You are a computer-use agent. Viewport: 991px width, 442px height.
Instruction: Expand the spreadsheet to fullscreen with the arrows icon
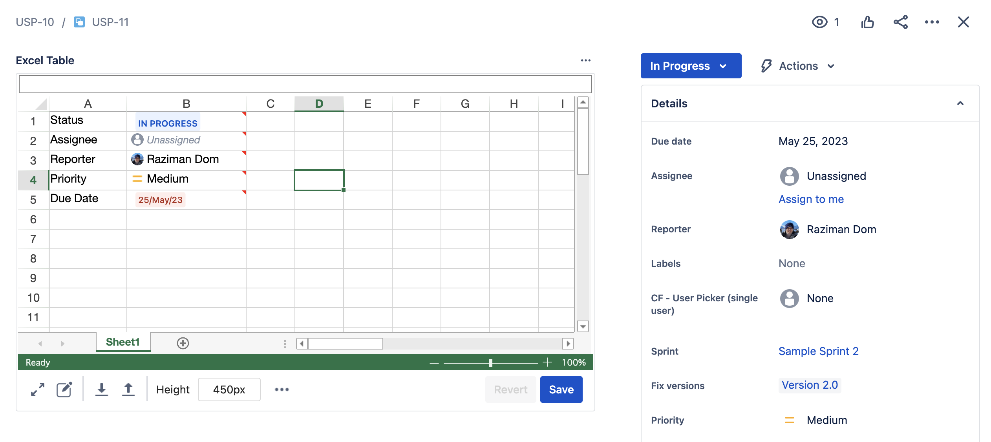(x=37, y=389)
